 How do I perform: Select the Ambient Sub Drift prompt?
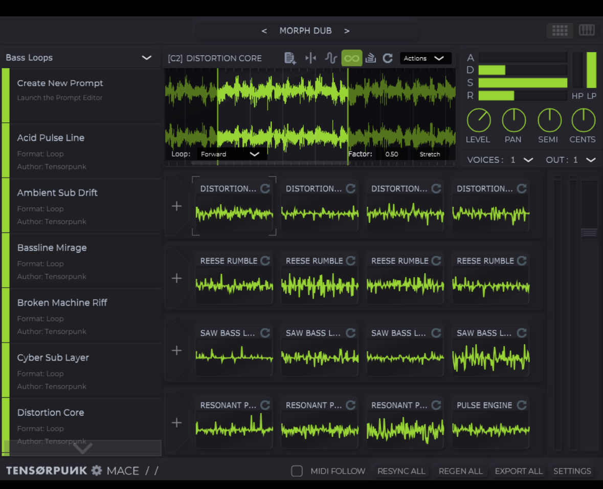pyautogui.click(x=81, y=206)
